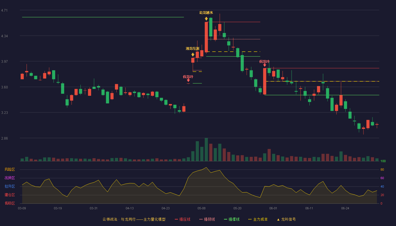Click the green 100 indicator scale value
396x226 pixels.
pos(383,161)
